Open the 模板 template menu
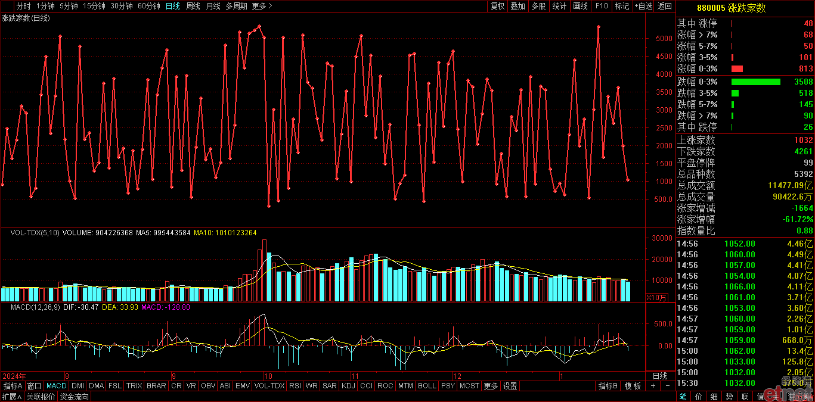This screenshot has width=815, height=402. point(633,386)
